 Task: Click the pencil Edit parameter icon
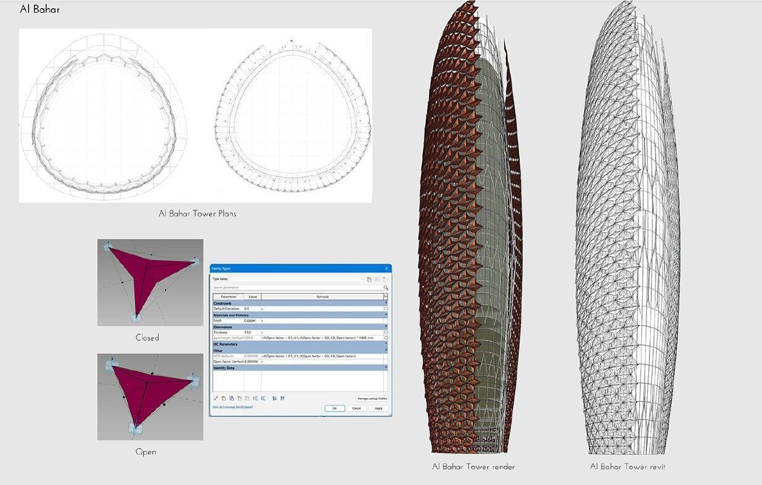(x=216, y=399)
